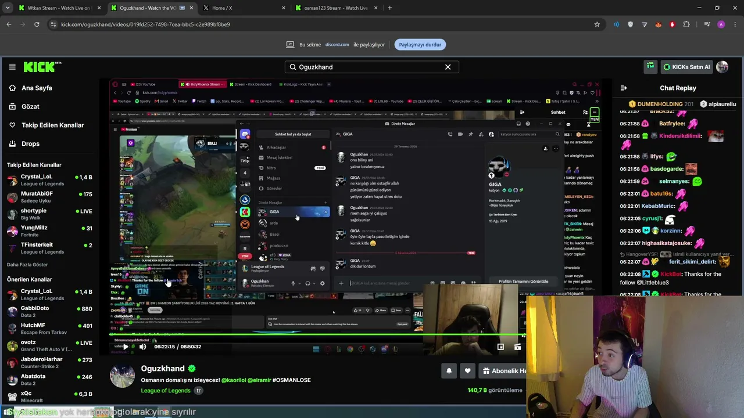Open @kaorilol mention in the title

(x=234, y=380)
